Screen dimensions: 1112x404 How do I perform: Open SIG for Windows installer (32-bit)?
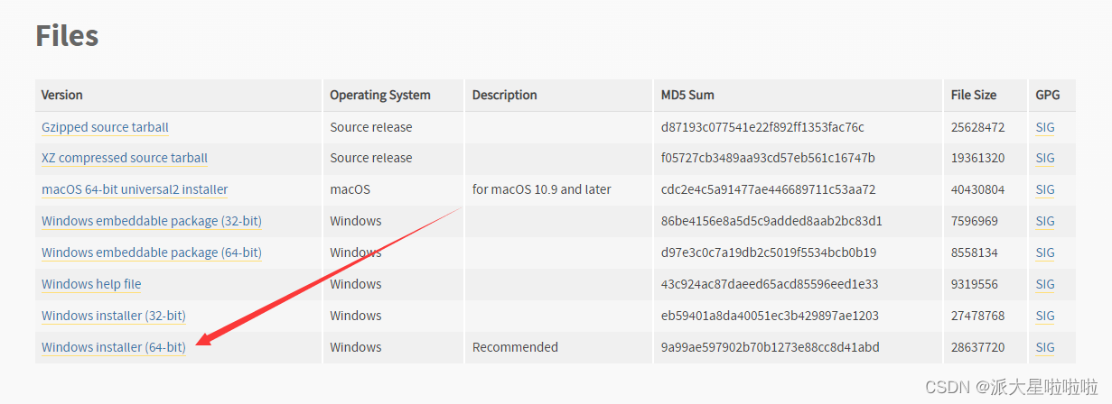point(1045,316)
